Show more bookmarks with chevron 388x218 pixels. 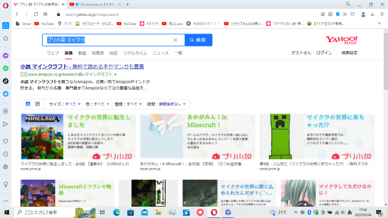379,24
